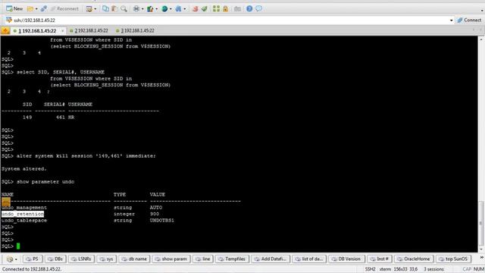Click the Open folder icon
The height and width of the screenshot is (273, 485).
coord(30,8)
